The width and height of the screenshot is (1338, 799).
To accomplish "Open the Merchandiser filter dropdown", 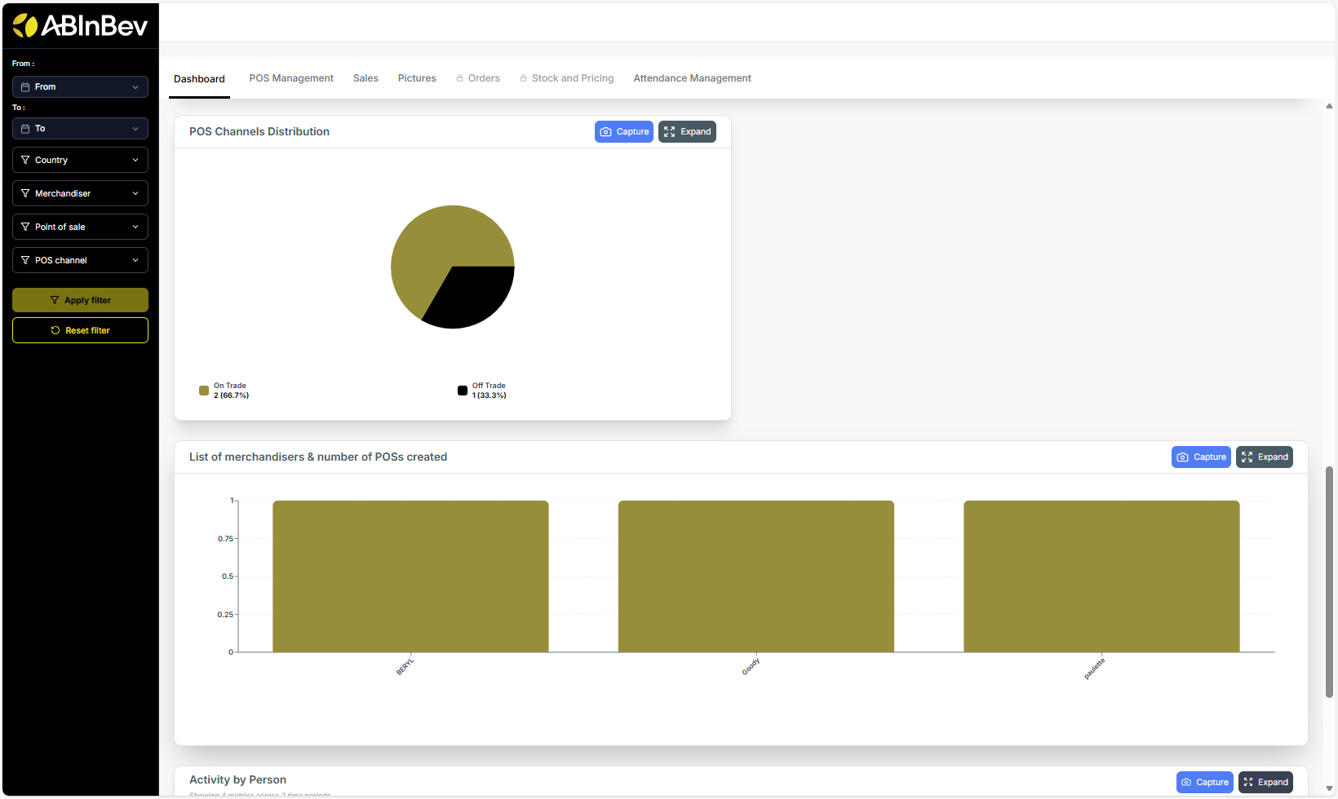I will [79, 193].
